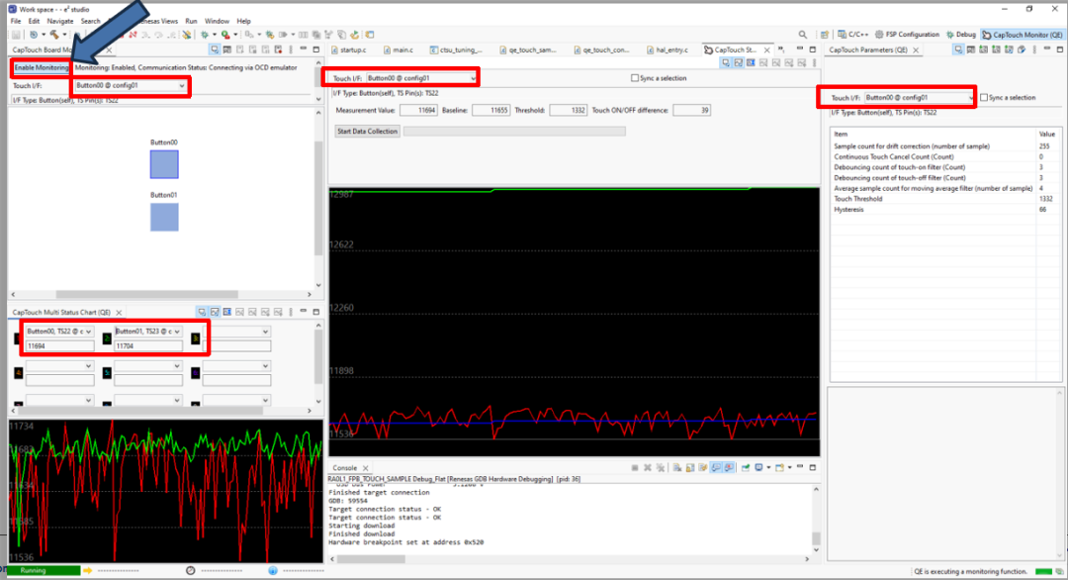Close the CapTouch Parameters (QE) view
This screenshot has height=580, width=1068.
(x=918, y=49)
